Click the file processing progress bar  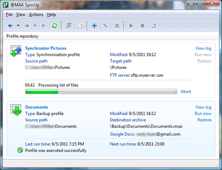tap(101, 91)
